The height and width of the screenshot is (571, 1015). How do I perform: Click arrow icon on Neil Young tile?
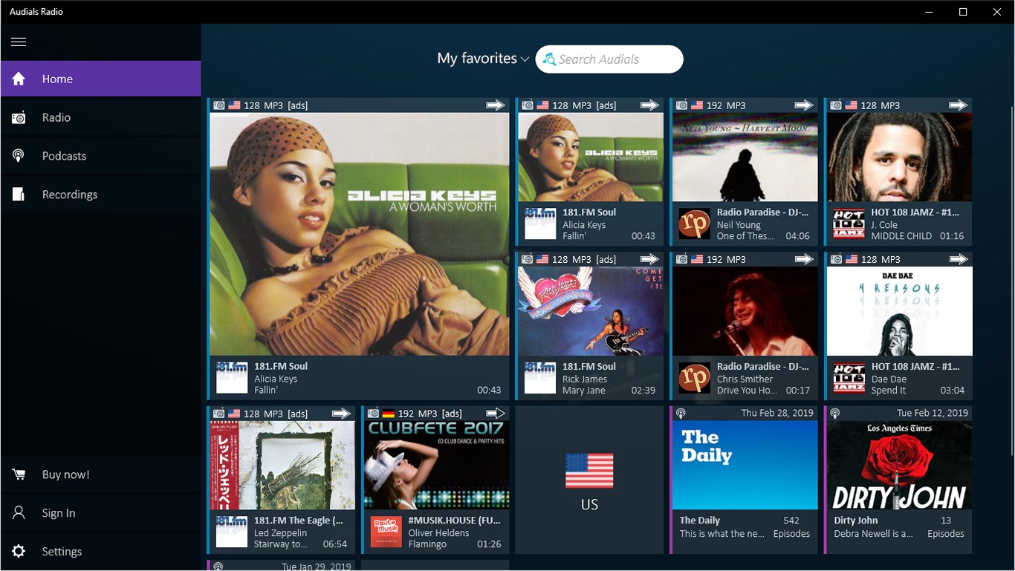804,105
